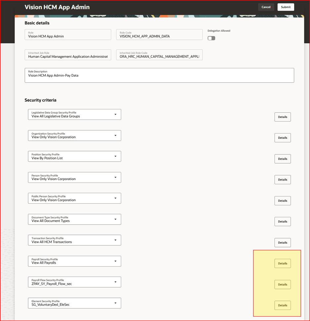Image resolution: width=310 pixels, height=321 pixels.
Task: Toggle the Delegation Allowed switch
Action: pos(211,38)
